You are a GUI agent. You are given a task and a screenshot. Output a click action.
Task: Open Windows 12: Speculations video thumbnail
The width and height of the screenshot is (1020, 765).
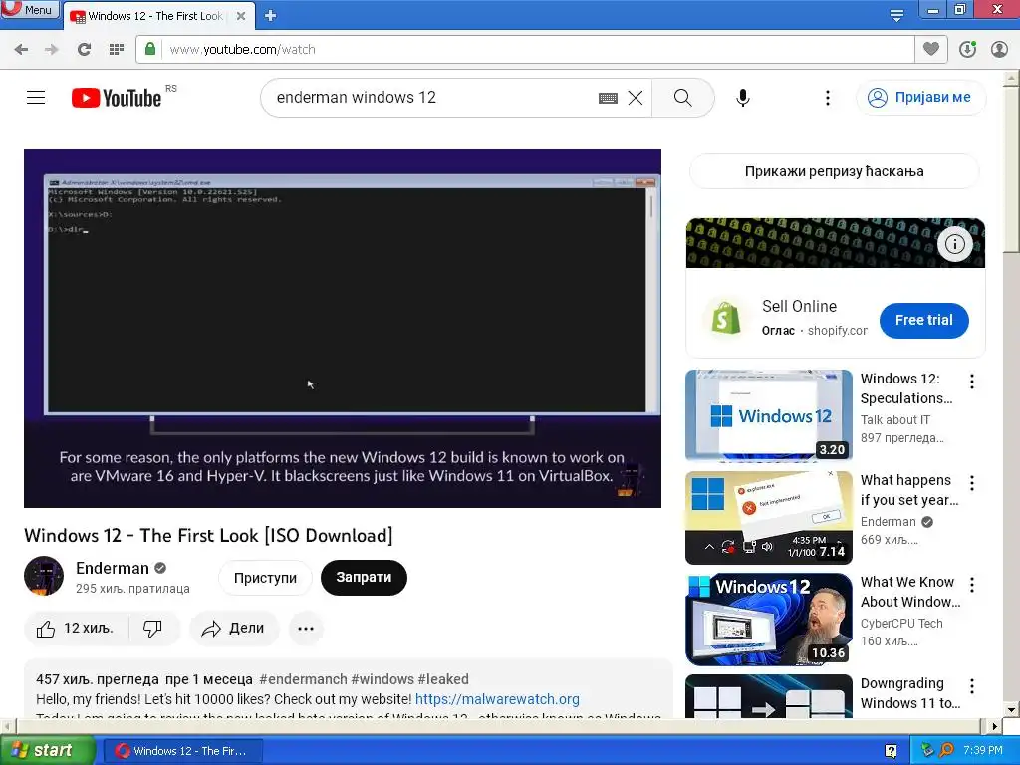point(769,415)
